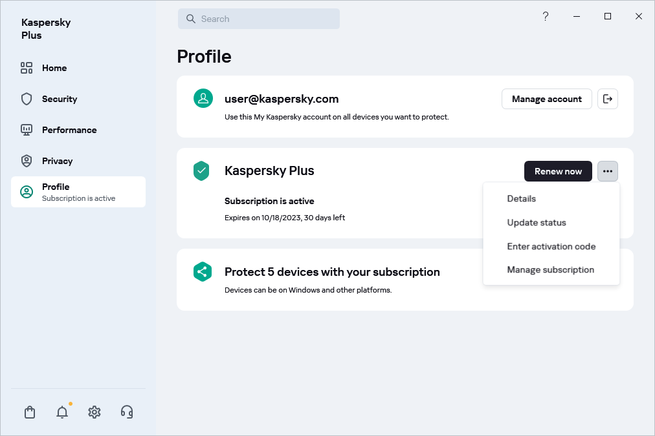Open the Security section in sidebar

tap(59, 99)
